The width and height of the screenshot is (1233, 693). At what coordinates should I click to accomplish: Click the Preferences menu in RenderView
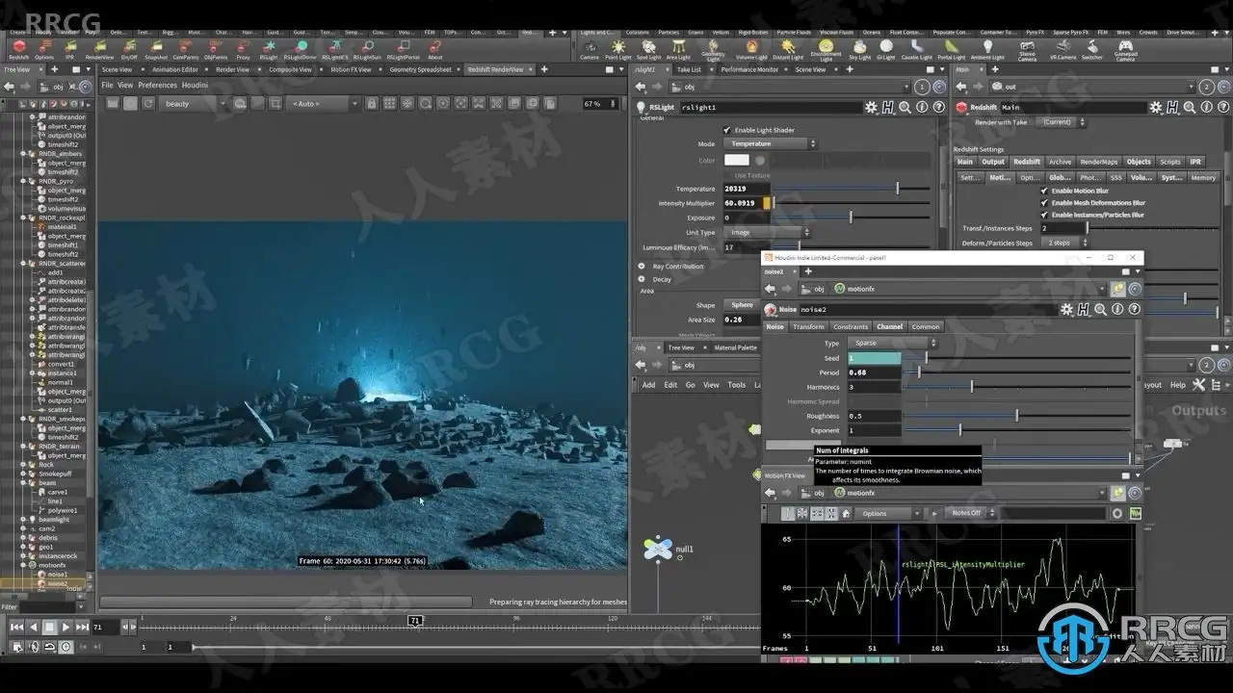157,85
